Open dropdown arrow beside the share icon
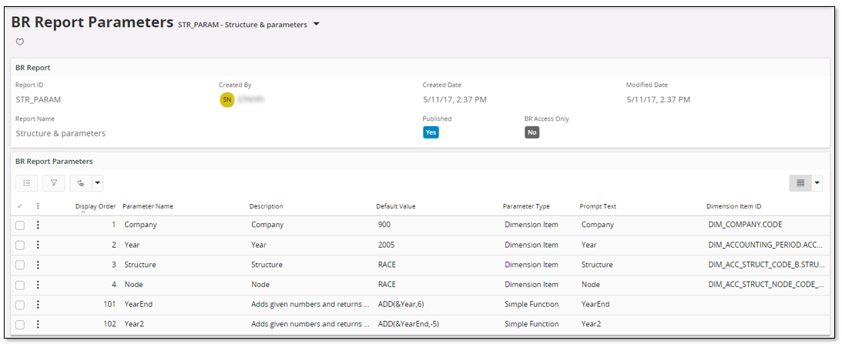The image size is (842, 344). pyautogui.click(x=97, y=183)
